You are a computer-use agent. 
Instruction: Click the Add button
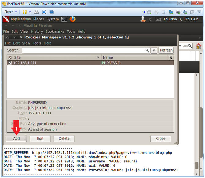click(16, 138)
